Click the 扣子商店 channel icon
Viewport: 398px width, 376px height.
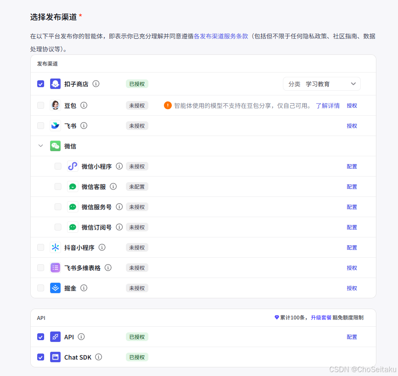coord(55,84)
